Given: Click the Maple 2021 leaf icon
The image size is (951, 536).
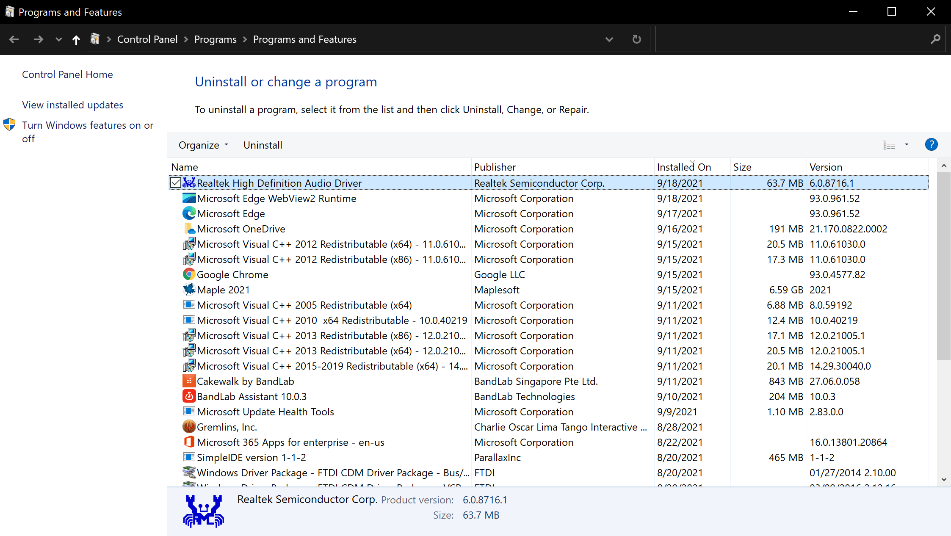Looking at the screenshot, I should tap(189, 290).
